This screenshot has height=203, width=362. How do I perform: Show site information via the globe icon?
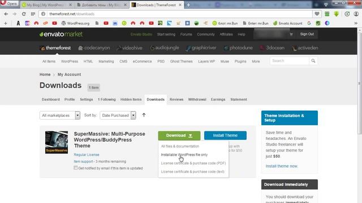(43, 14)
